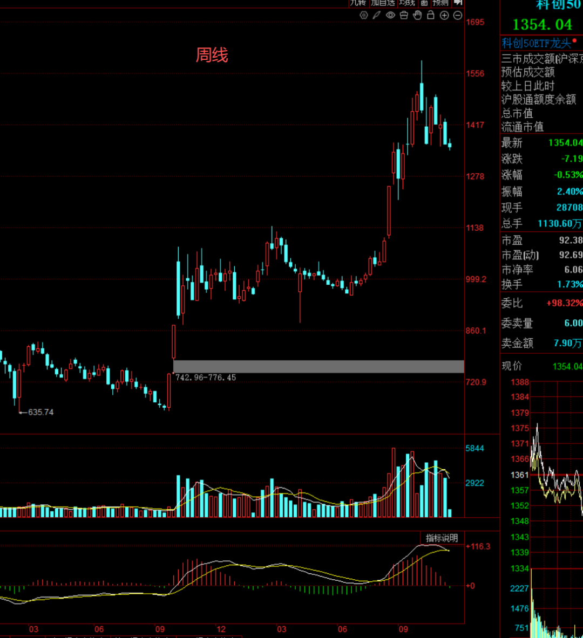The image size is (583, 638).
Task: Toggle chart visibility eye icon
Action: coord(390,16)
